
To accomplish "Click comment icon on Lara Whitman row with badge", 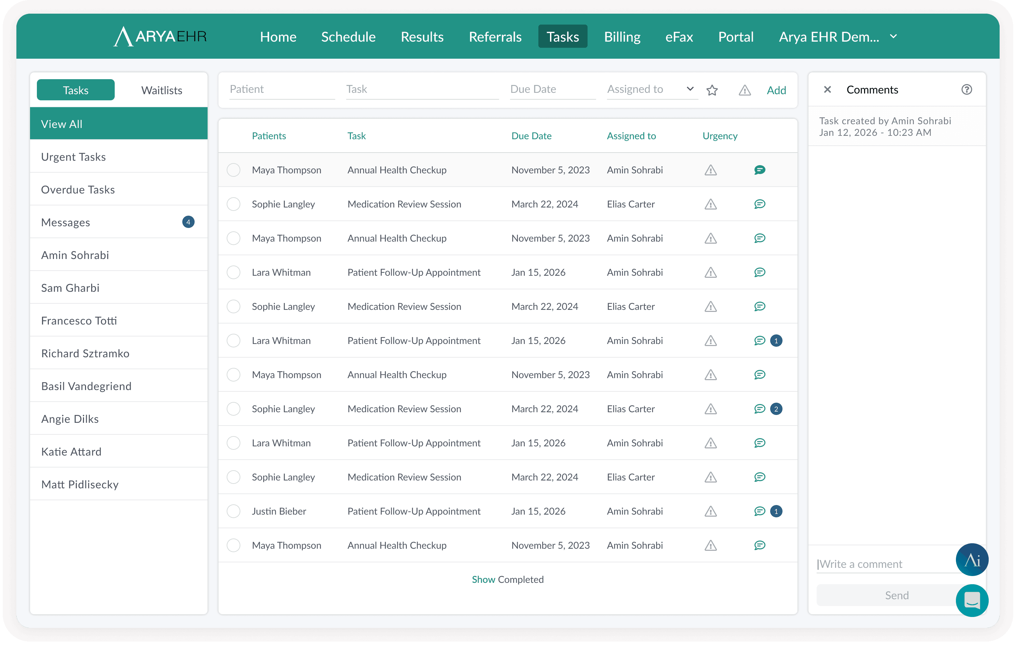I will click(x=760, y=340).
